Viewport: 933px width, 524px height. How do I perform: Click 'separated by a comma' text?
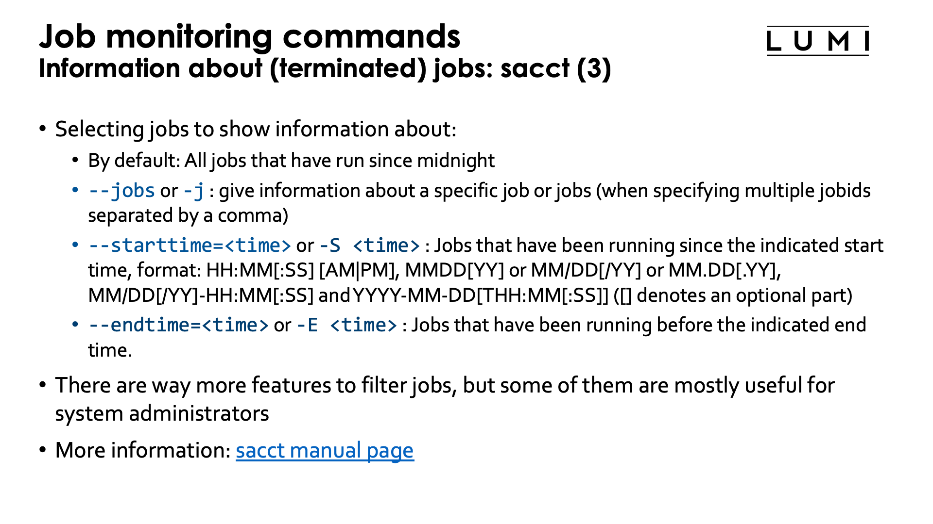188,215
